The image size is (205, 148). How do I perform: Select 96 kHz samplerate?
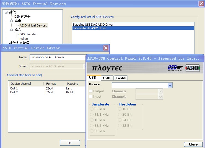click(92, 131)
